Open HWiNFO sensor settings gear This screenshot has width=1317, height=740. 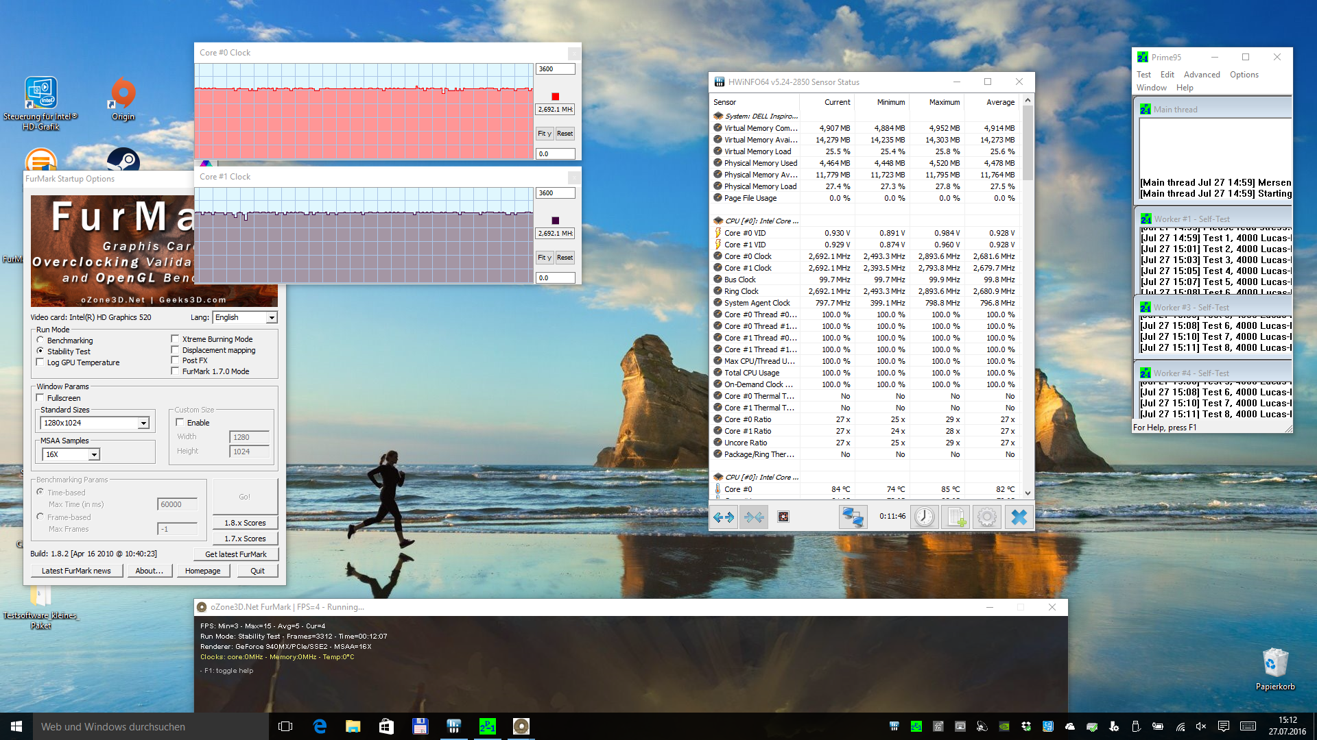pyautogui.click(x=987, y=517)
